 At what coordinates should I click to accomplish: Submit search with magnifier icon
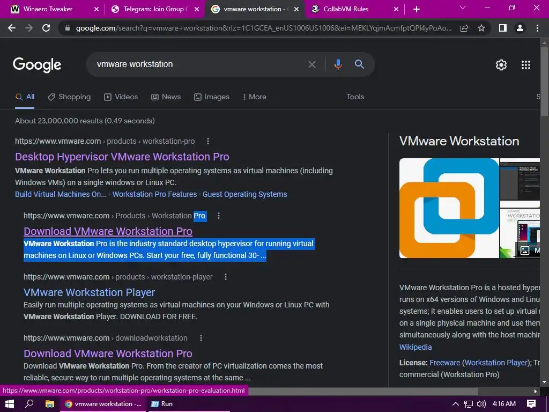[x=359, y=64]
